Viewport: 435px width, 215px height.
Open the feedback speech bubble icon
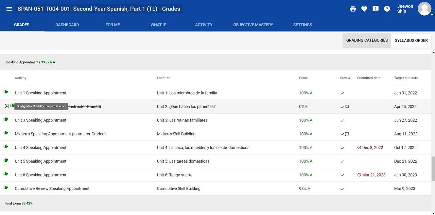pyautogui.click(x=376, y=9)
